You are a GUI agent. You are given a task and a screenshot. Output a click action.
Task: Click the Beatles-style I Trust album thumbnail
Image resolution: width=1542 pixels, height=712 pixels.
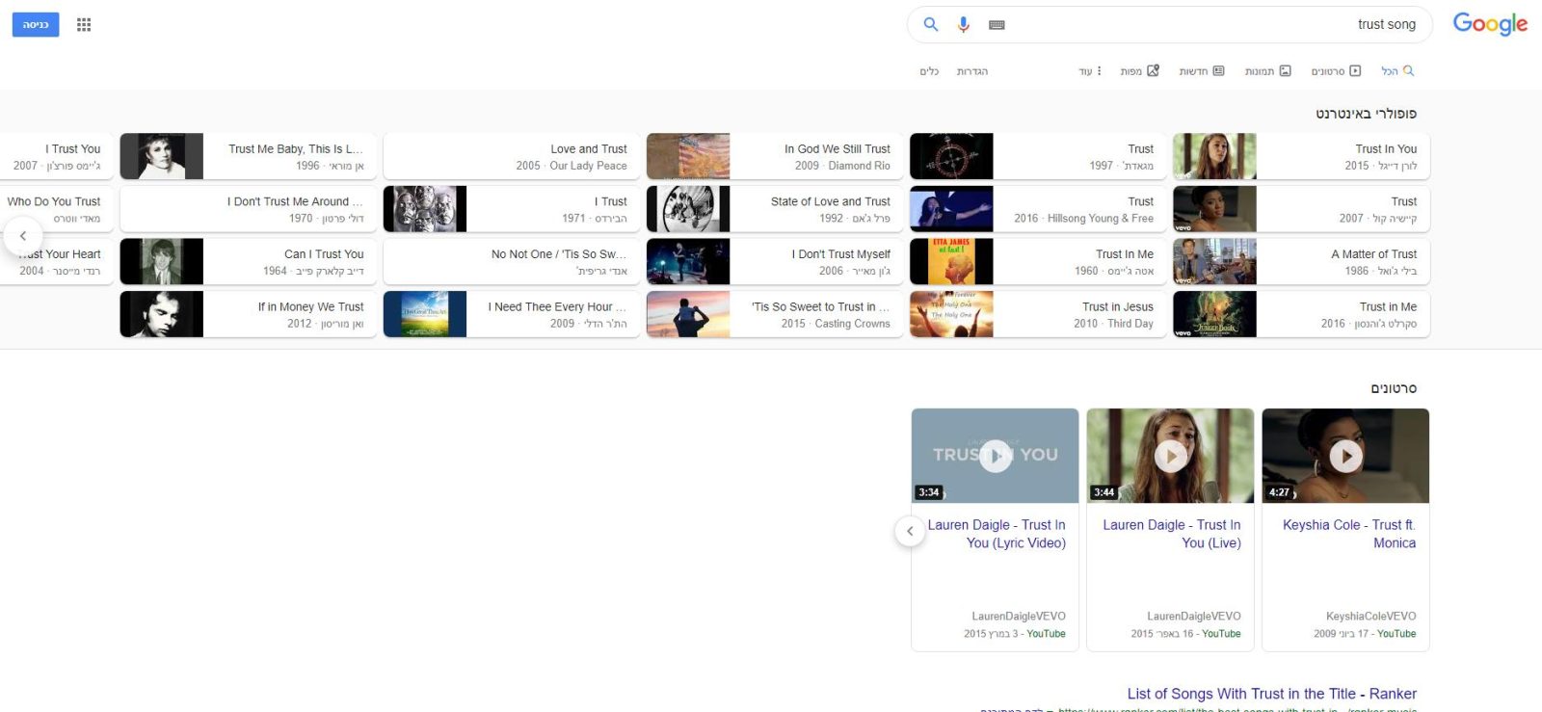pyautogui.click(x=425, y=209)
